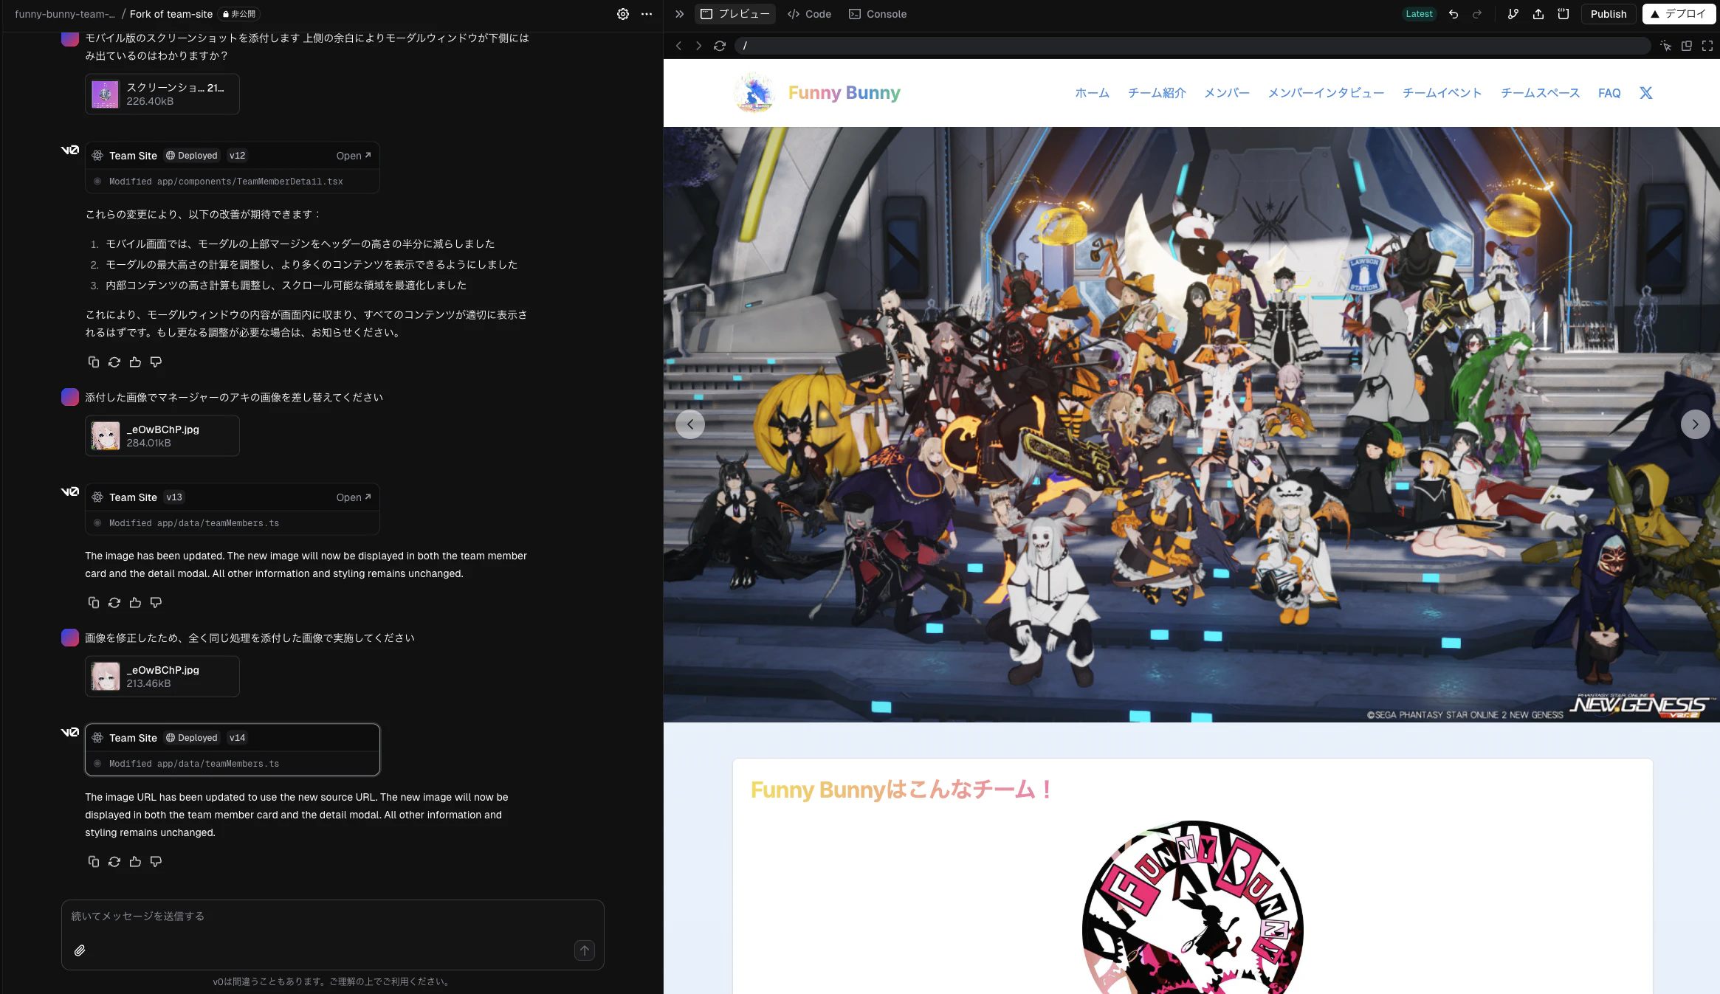The image size is (1720, 994).
Task: Copy the v13 response message
Action: click(94, 603)
